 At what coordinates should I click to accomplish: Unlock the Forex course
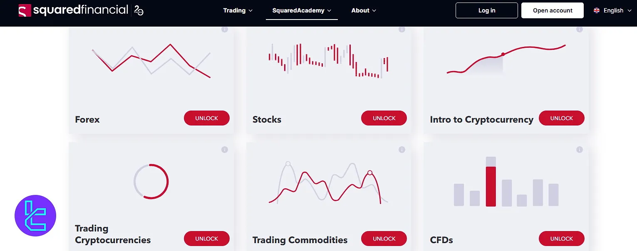click(206, 118)
